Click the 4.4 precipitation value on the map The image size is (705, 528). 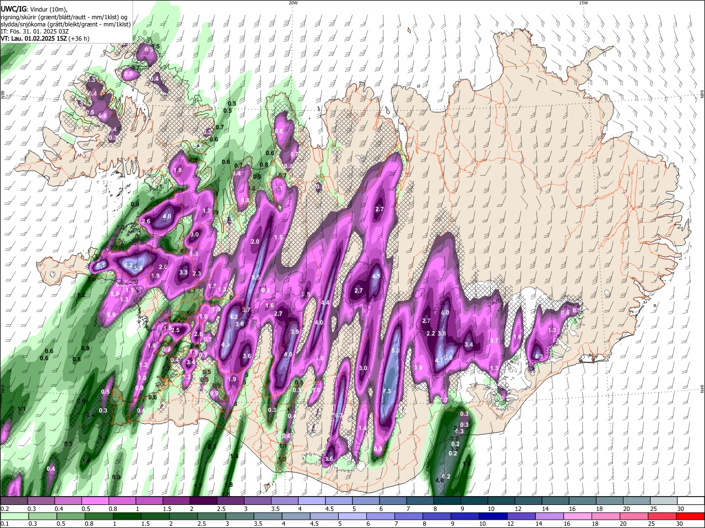(325, 302)
